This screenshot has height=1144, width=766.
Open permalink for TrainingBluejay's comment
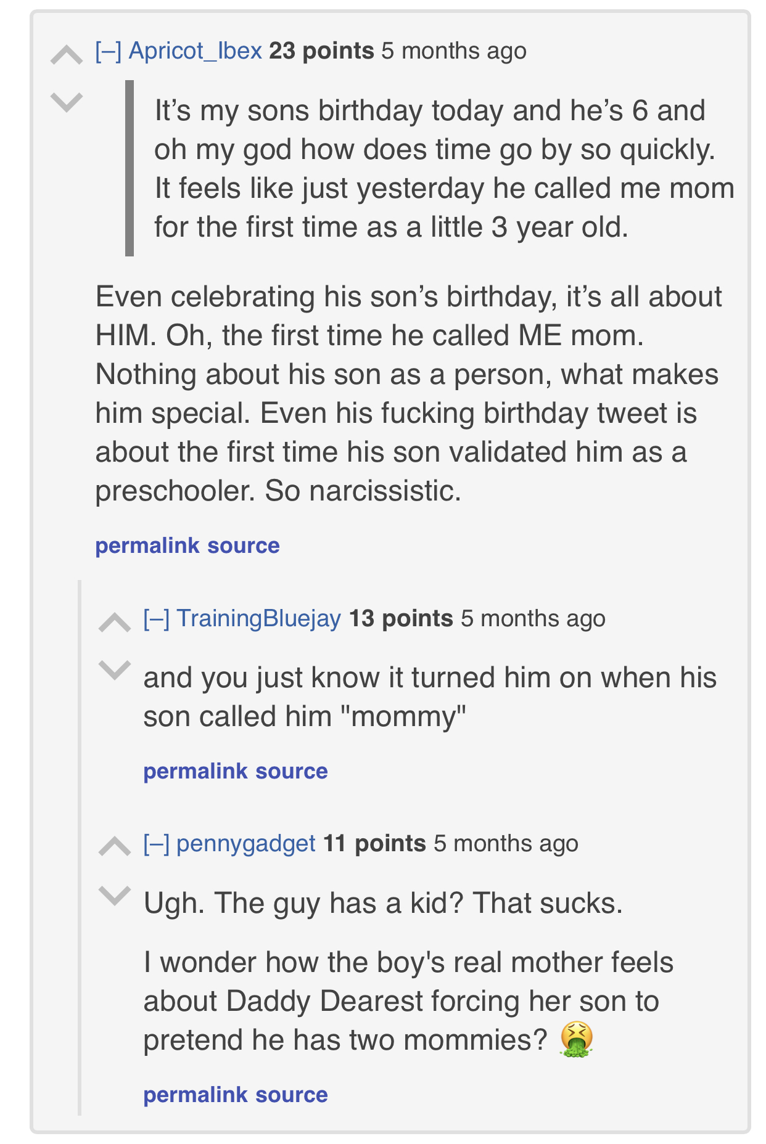pyautogui.click(x=196, y=771)
